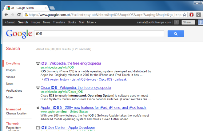Open the More dropdown in the black bar

tap(91, 22)
